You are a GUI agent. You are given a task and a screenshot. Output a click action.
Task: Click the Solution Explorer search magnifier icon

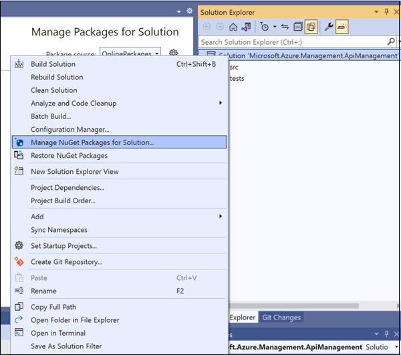(391, 41)
